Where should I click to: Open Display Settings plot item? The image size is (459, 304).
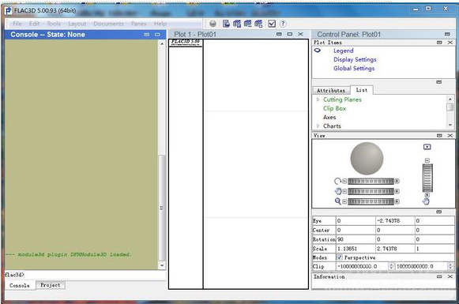click(x=355, y=59)
